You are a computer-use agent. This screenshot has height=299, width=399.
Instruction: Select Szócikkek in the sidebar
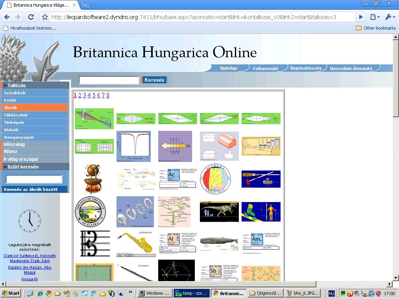pos(35,93)
